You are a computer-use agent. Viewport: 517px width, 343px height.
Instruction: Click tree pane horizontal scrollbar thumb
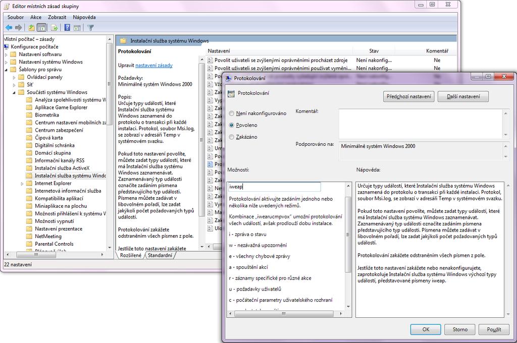pyautogui.click(x=36, y=255)
